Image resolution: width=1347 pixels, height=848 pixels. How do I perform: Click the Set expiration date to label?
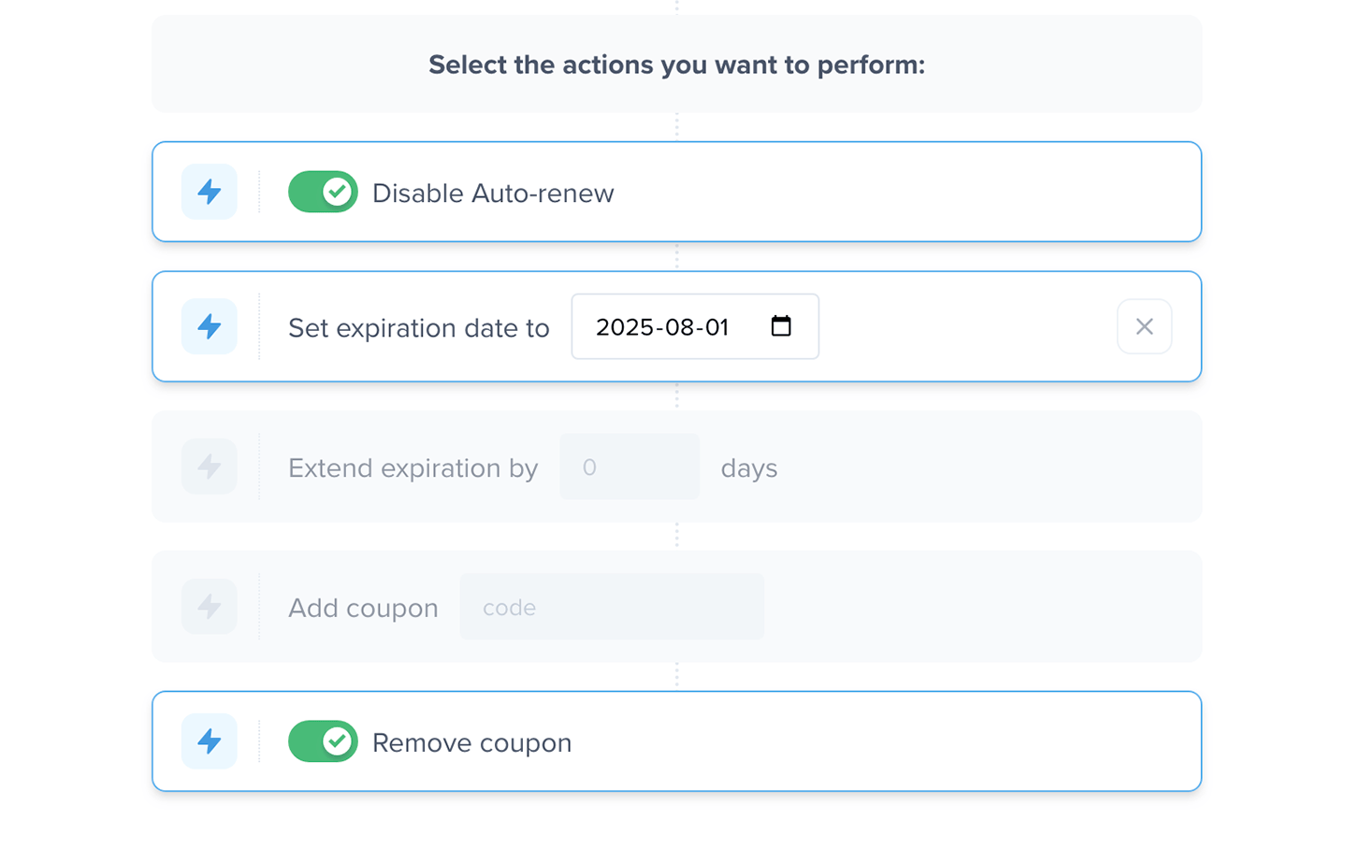pyautogui.click(x=418, y=328)
